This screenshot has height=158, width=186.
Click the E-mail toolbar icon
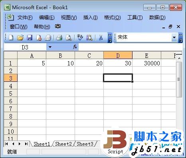pyautogui.click(x=48, y=38)
